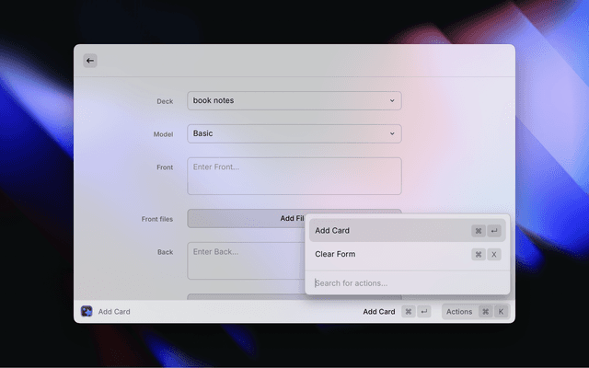Image resolution: width=589 pixels, height=368 pixels.
Task: Click the chevron arrow on the Deck field
Action: 392,100
